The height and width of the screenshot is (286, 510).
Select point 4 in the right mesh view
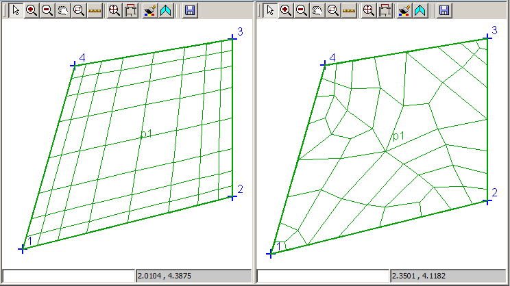[x=324, y=65]
